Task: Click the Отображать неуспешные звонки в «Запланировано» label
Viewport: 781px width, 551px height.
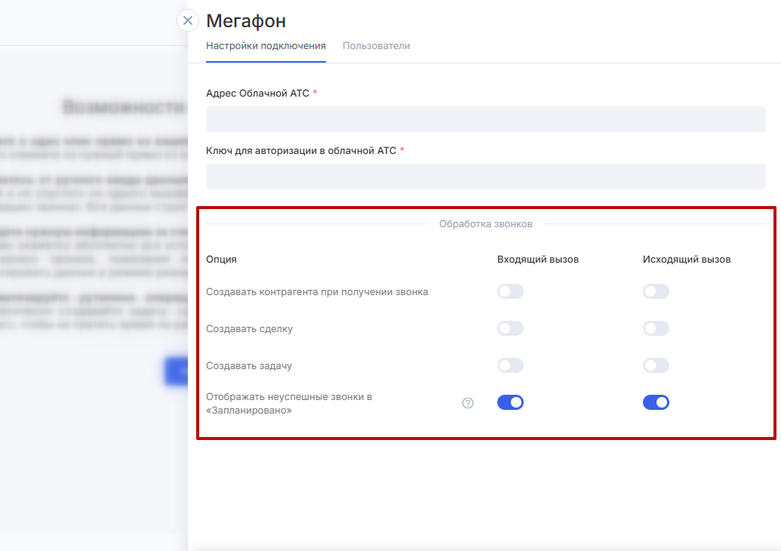Action: click(x=290, y=404)
